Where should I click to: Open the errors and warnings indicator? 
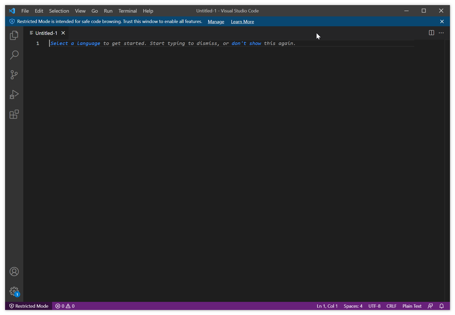point(65,306)
